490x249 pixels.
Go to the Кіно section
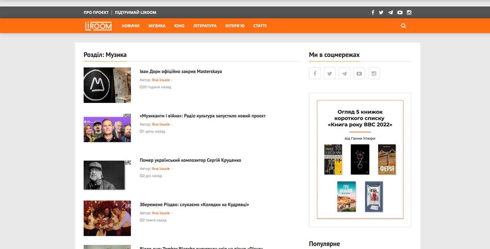[179, 26]
